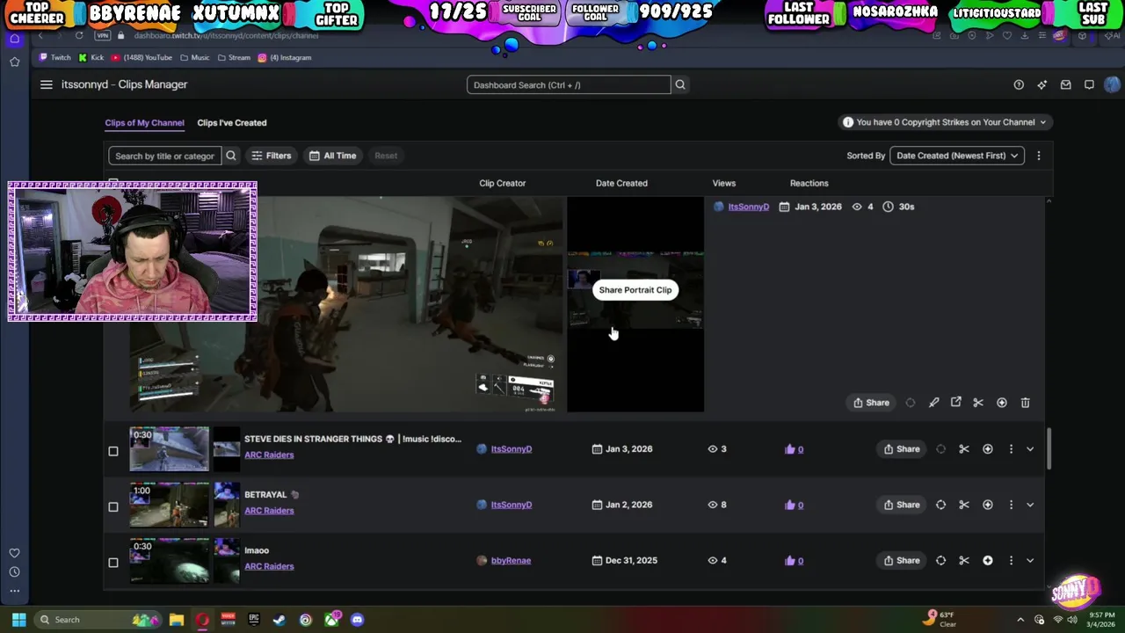Open ARC Raiders link under lmaoo clip
This screenshot has width=1125, height=633.
[269, 566]
